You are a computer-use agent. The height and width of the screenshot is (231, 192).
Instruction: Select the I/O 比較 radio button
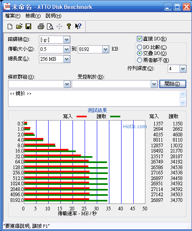(139, 47)
